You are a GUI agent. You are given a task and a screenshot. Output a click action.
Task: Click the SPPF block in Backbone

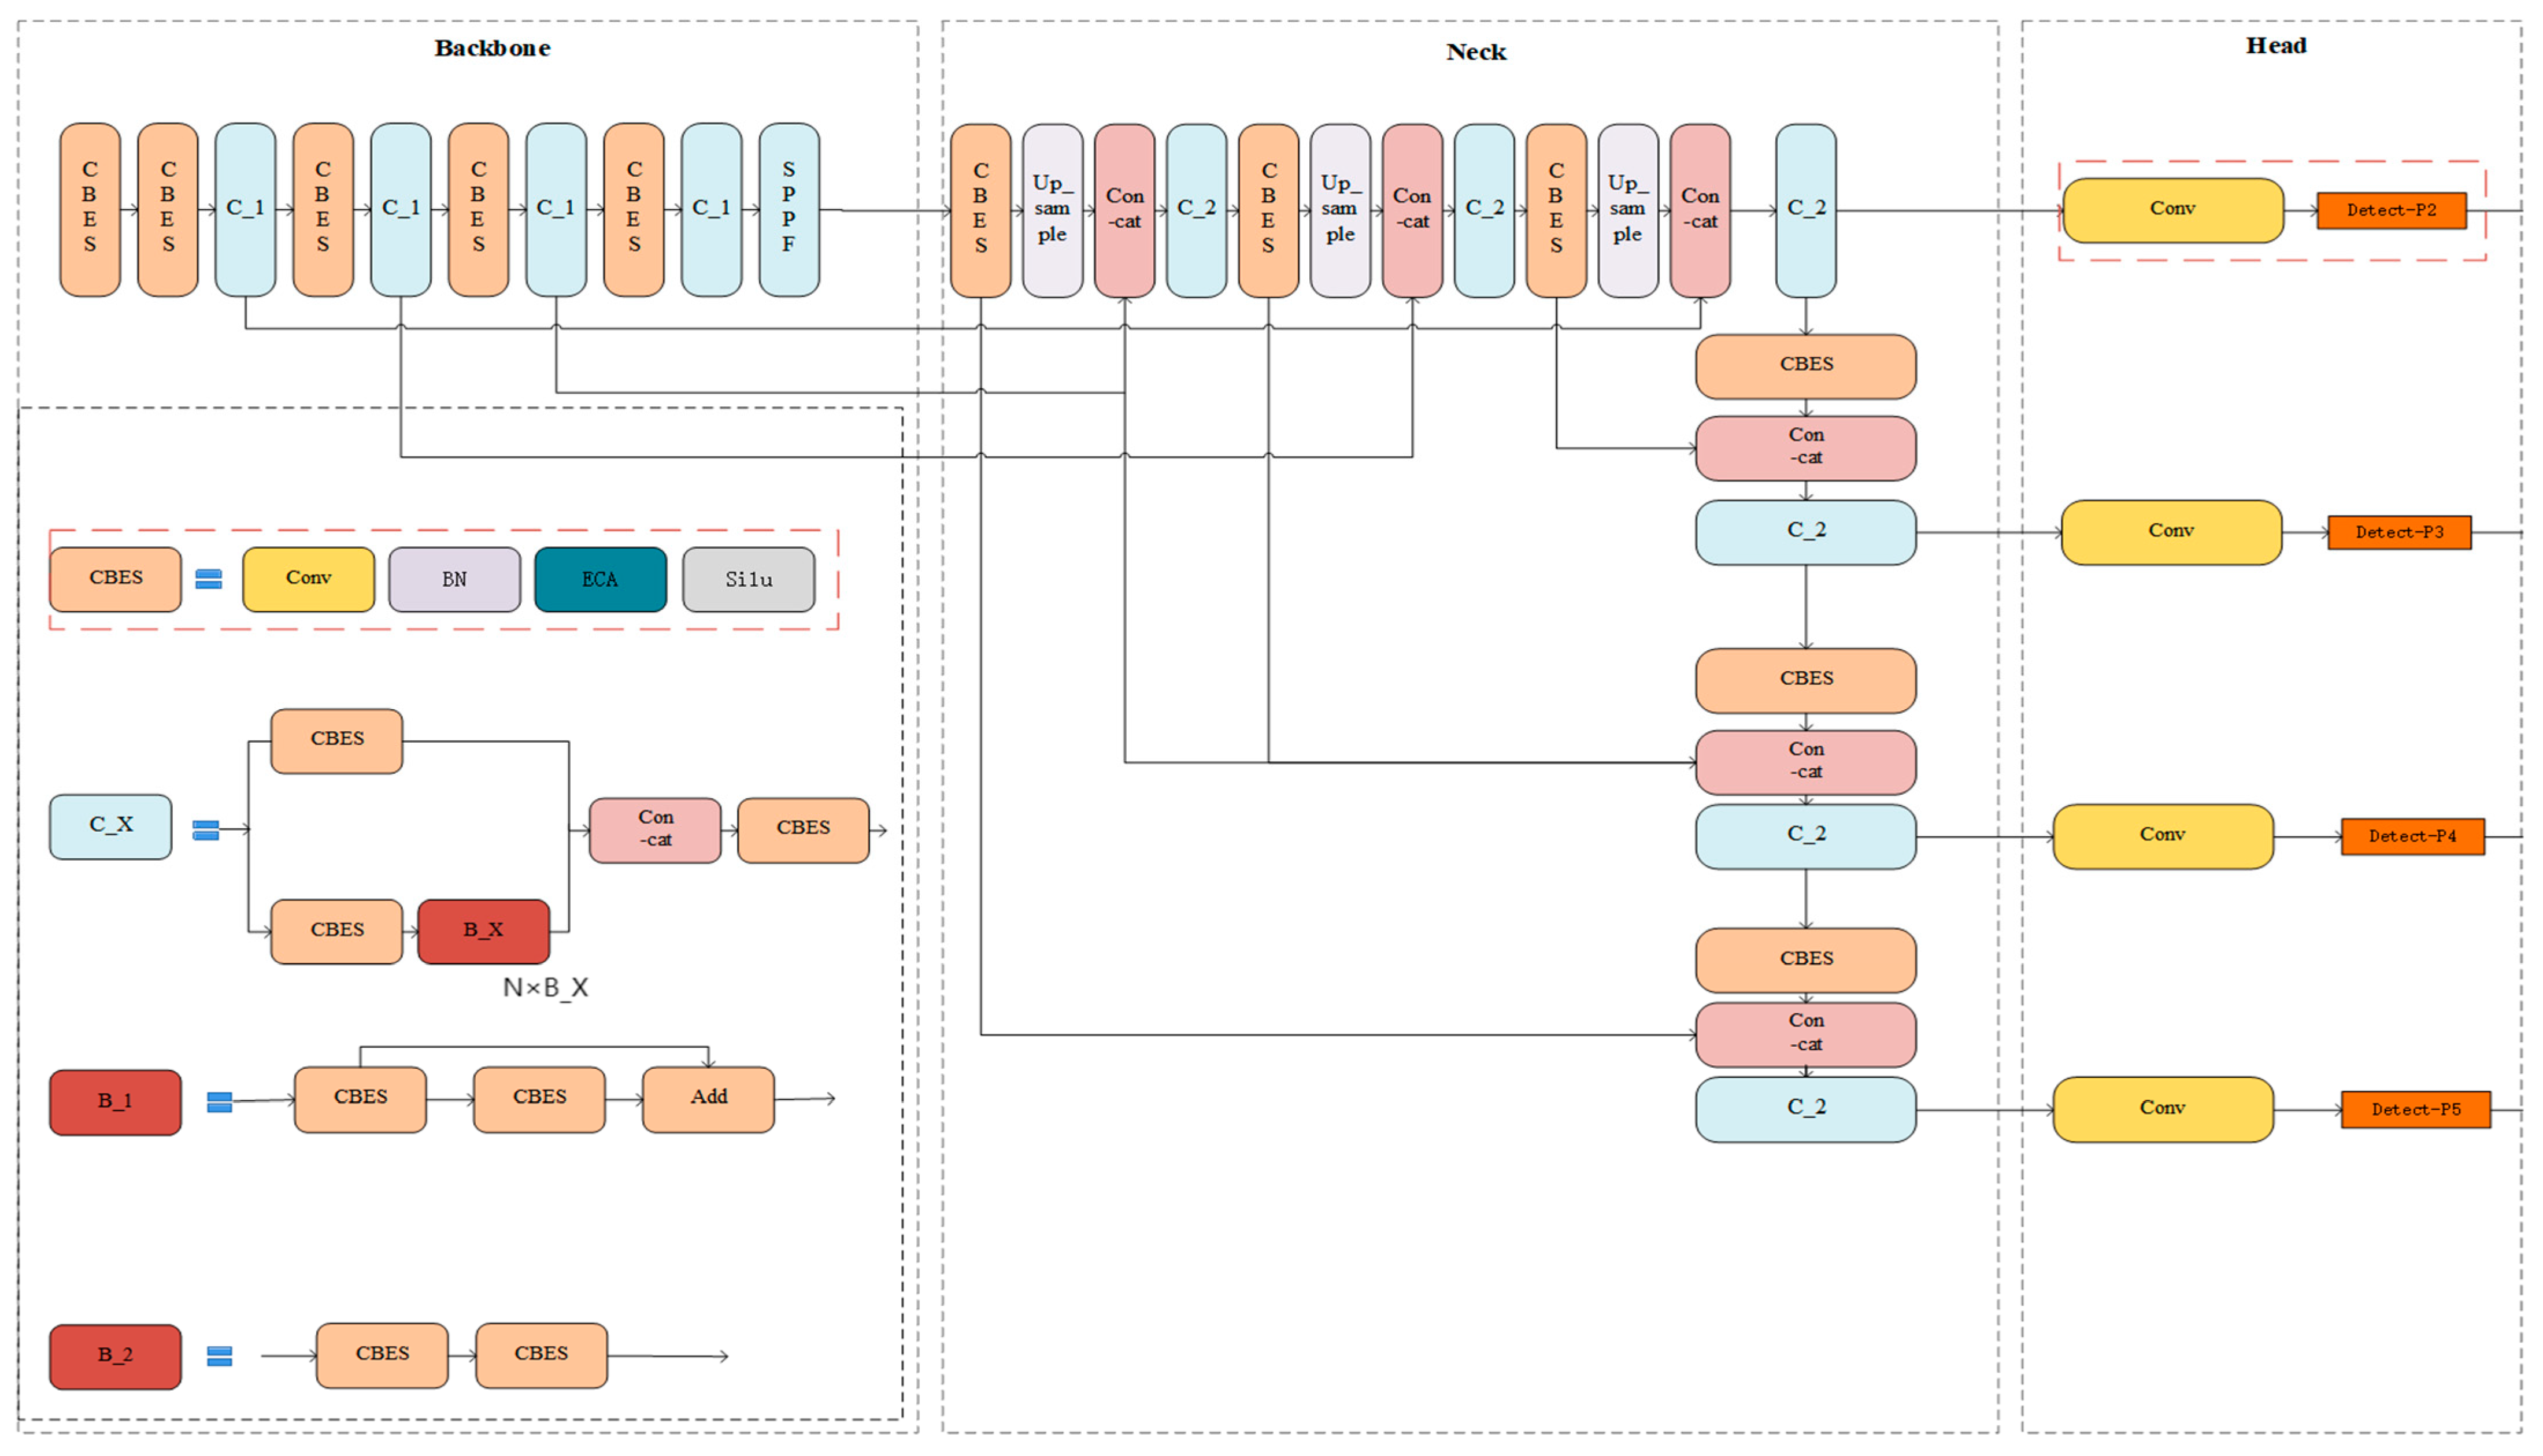788,209
